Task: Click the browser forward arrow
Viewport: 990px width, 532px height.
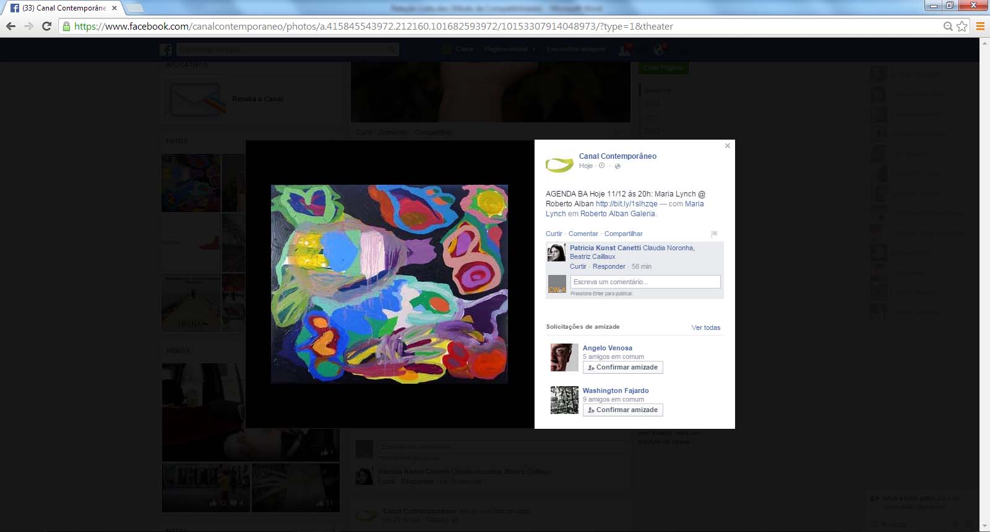Action: click(x=28, y=26)
